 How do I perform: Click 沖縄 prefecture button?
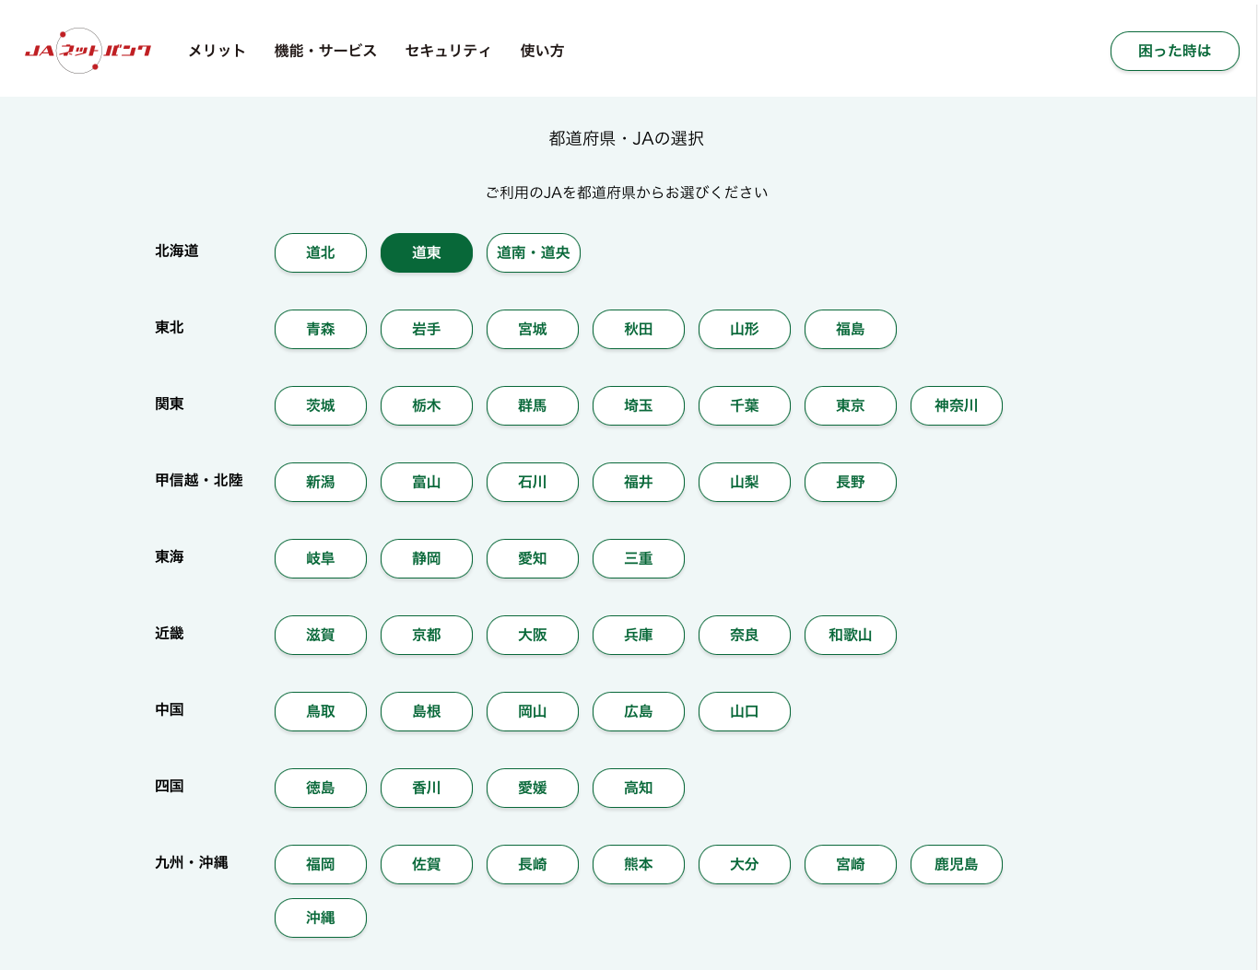pos(321,917)
